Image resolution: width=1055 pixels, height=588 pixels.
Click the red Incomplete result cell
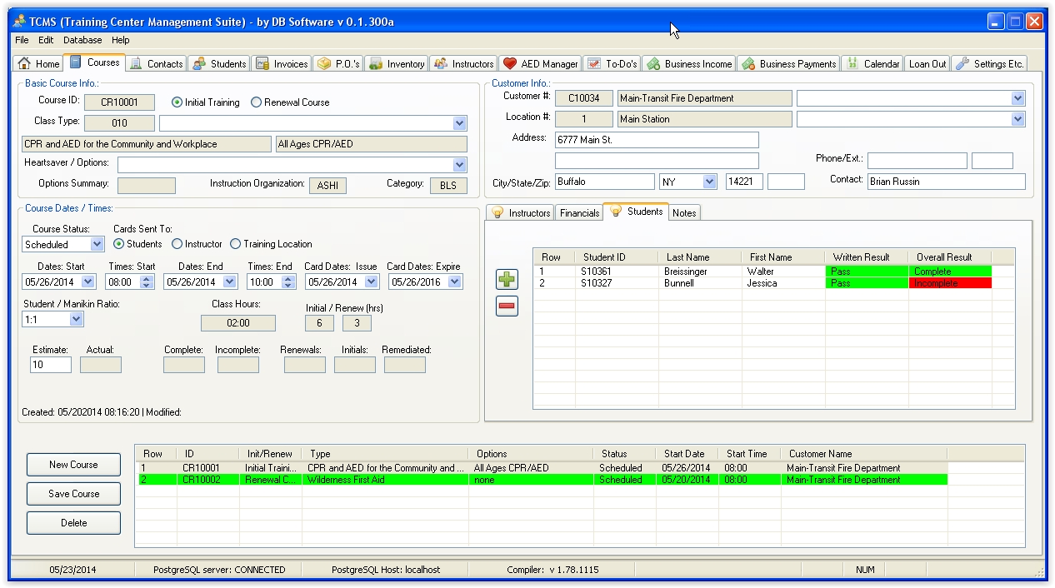(x=949, y=283)
